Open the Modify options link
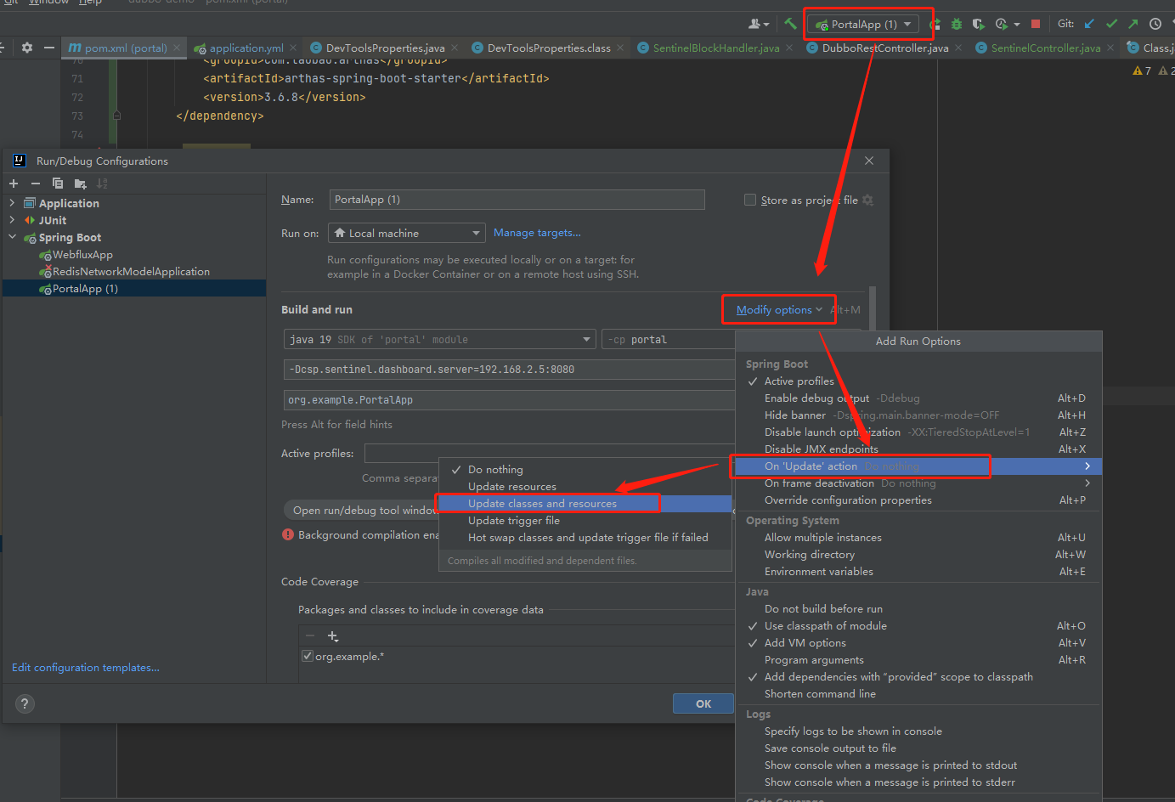Viewport: 1175px width, 802px height. click(779, 310)
